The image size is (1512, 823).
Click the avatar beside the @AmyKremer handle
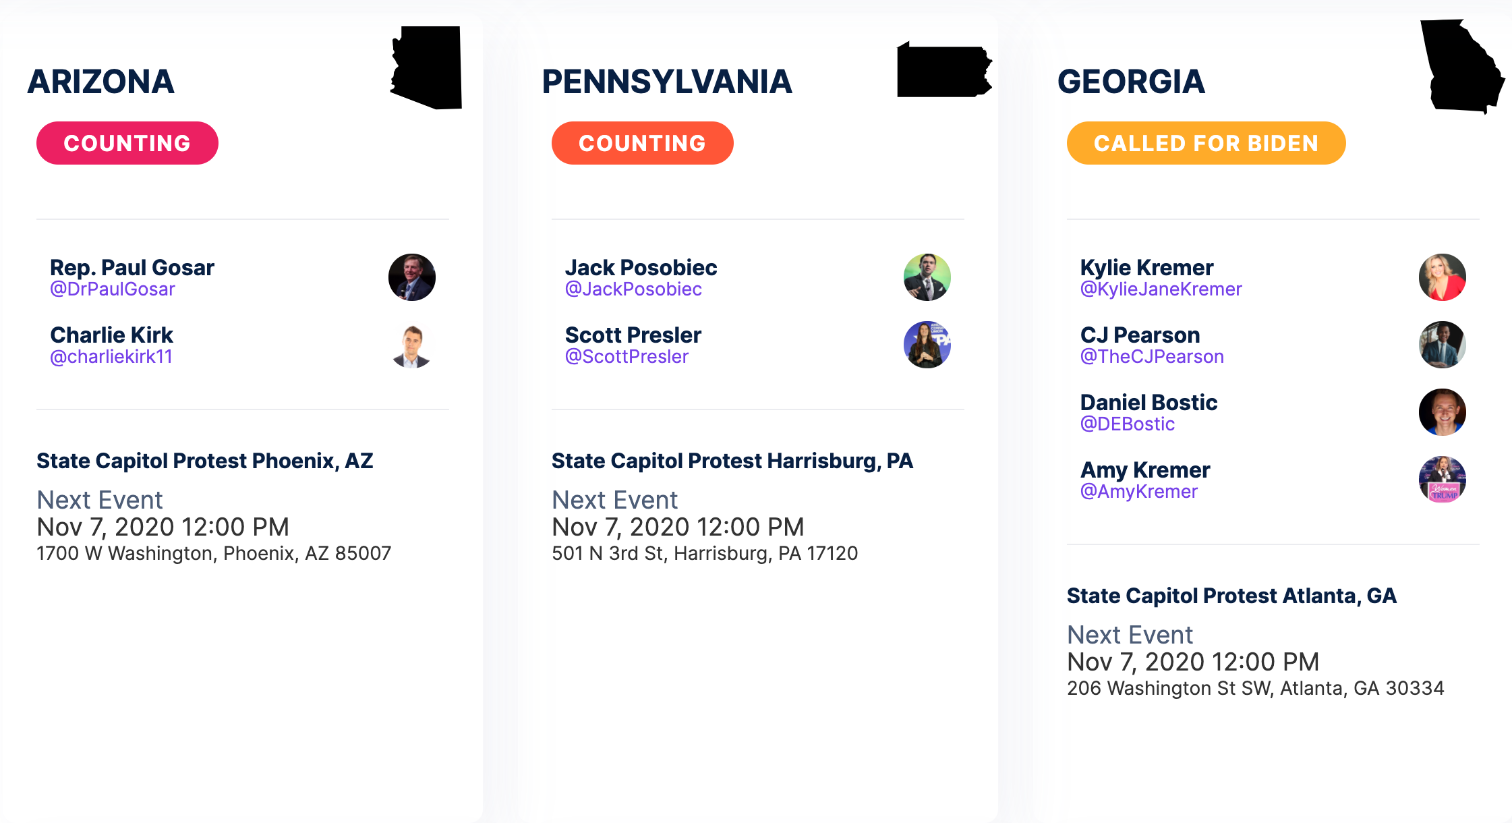1443,480
